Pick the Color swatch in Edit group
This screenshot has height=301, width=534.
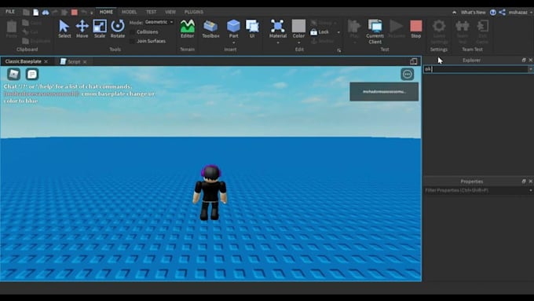298,26
